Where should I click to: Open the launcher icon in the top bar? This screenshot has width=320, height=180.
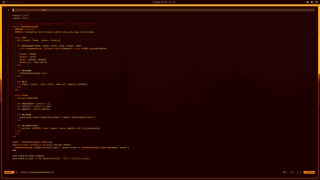coord(3,2)
